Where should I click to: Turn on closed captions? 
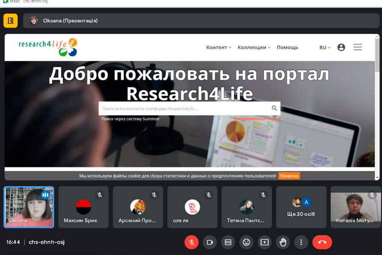coord(228,242)
